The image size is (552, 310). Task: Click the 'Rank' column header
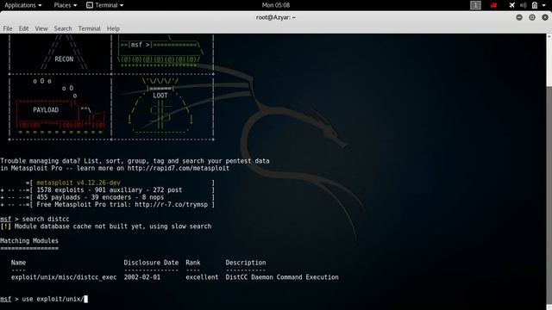(x=193, y=263)
